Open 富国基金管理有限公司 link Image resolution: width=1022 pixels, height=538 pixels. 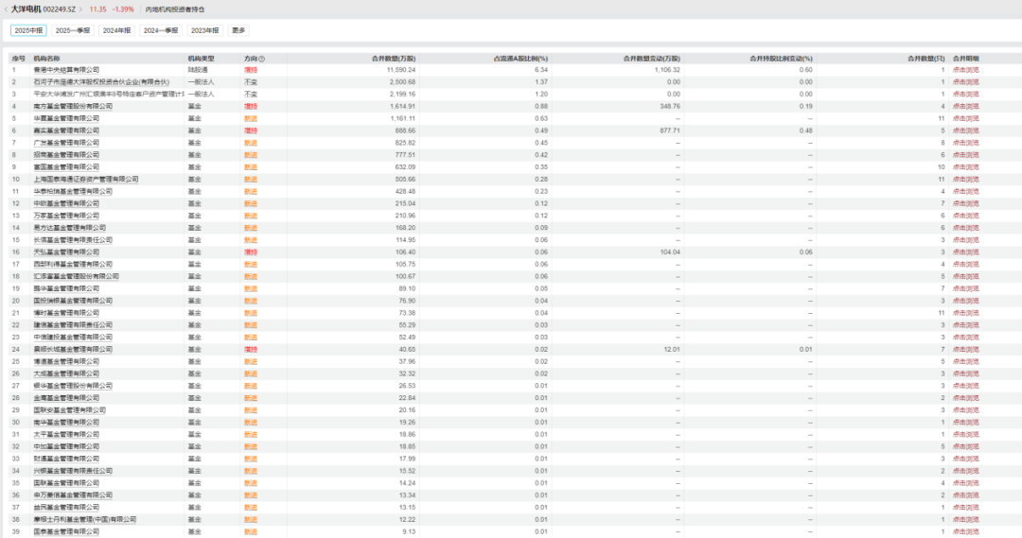(66, 167)
